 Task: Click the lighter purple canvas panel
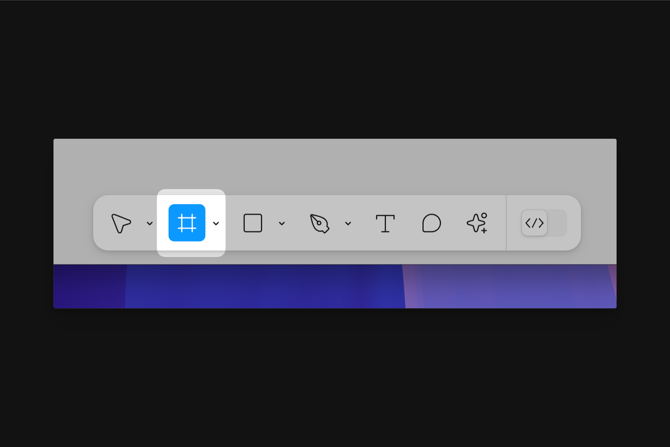point(509,287)
